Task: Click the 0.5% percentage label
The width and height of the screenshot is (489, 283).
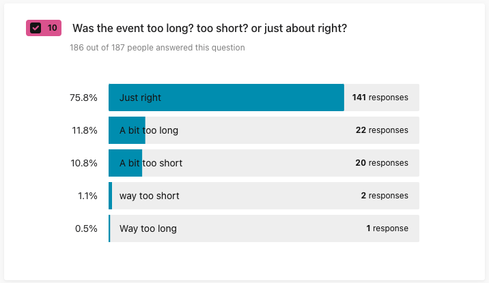Action: 86,228
